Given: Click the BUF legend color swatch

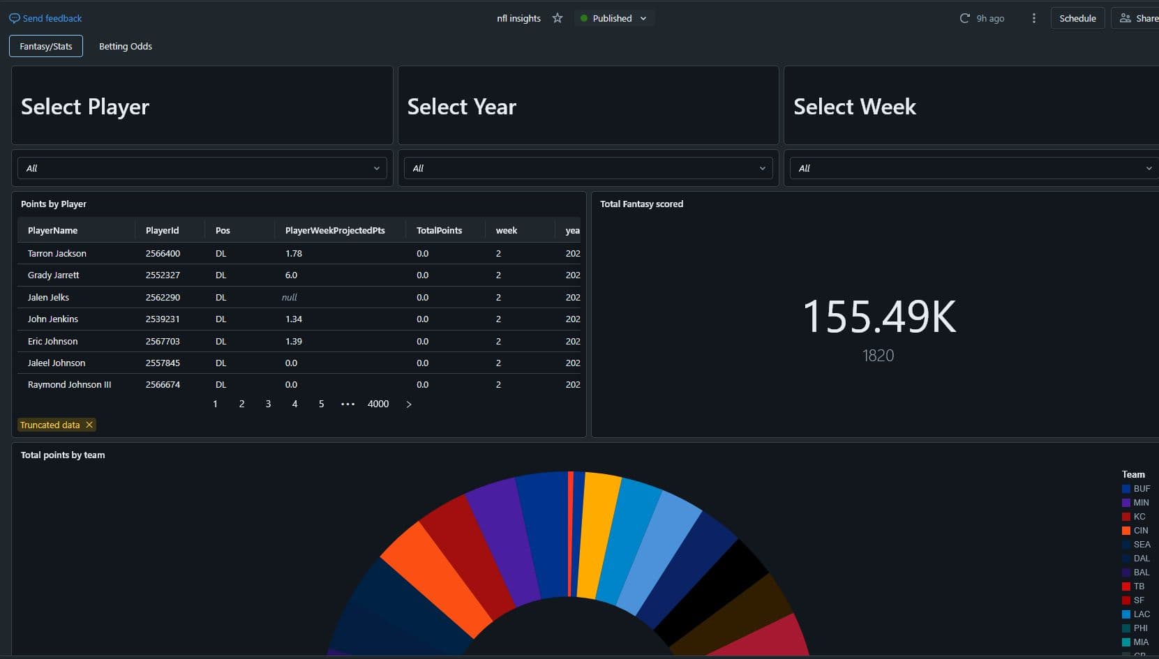Looking at the screenshot, I should coord(1126,489).
